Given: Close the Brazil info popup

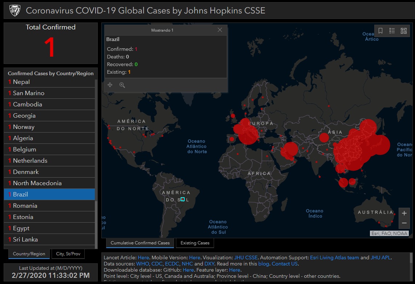Looking at the screenshot, I should 220,30.
